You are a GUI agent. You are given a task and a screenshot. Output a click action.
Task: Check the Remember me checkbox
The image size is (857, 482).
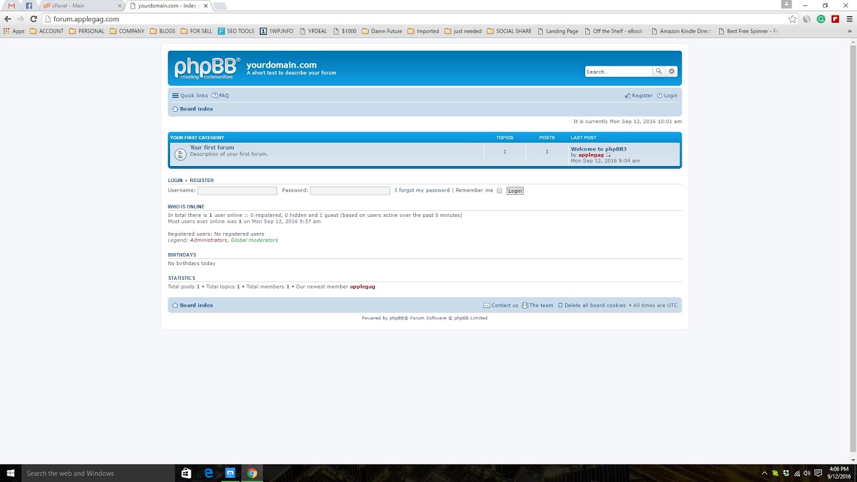click(499, 190)
